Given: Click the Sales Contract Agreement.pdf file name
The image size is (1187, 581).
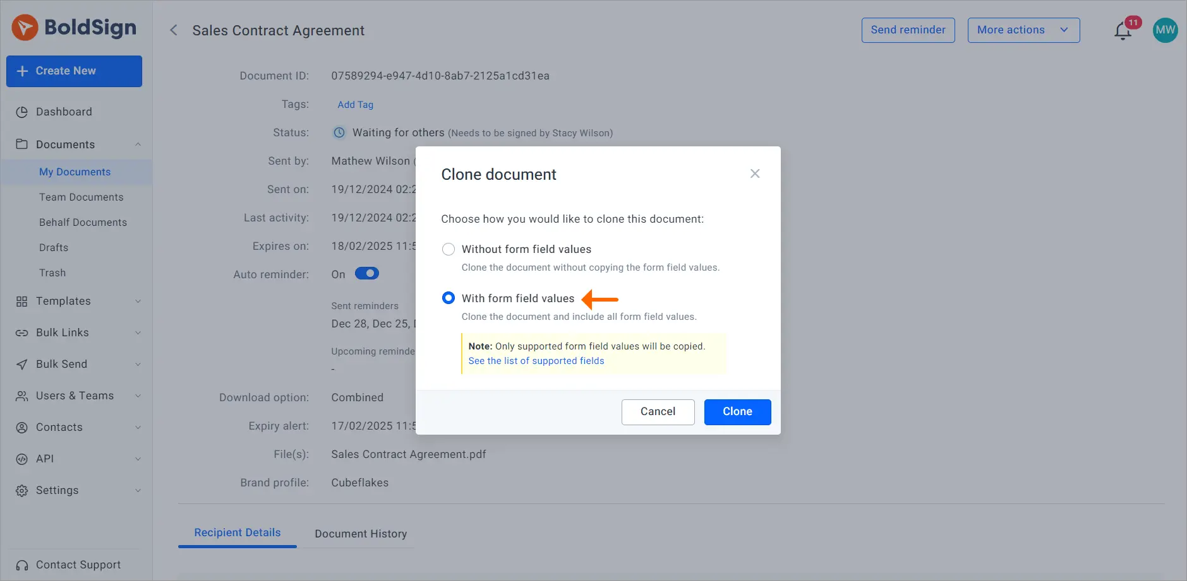Looking at the screenshot, I should [x=409, y=455].
